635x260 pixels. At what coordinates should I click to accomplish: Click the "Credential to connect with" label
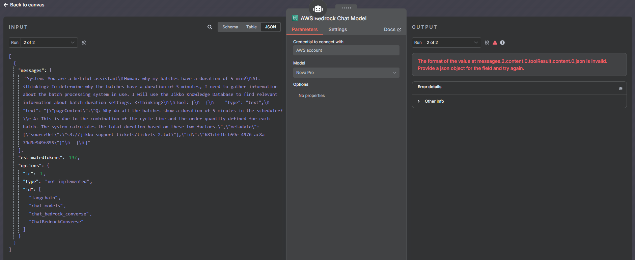pos(318,42)
